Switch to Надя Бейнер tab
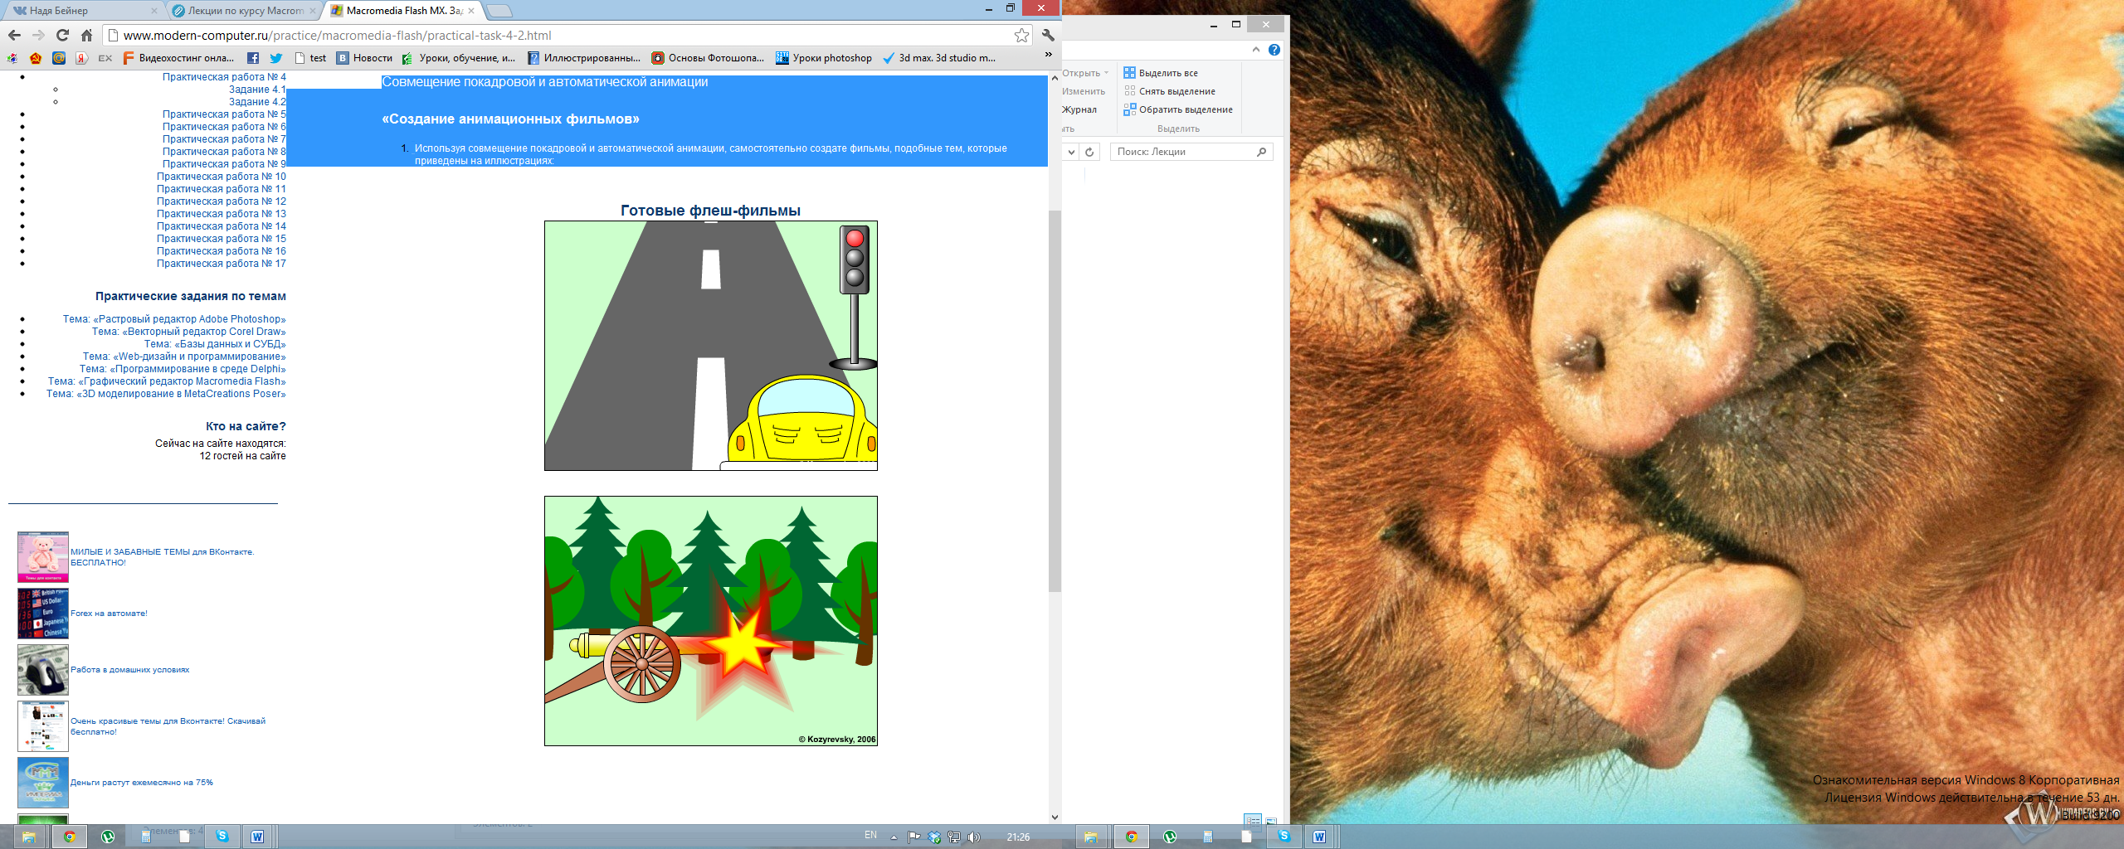 click(81, 11)
